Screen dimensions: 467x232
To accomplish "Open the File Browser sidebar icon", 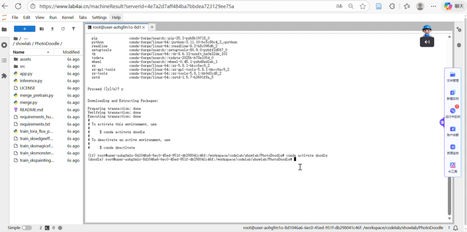I will (x=4, y=29).
